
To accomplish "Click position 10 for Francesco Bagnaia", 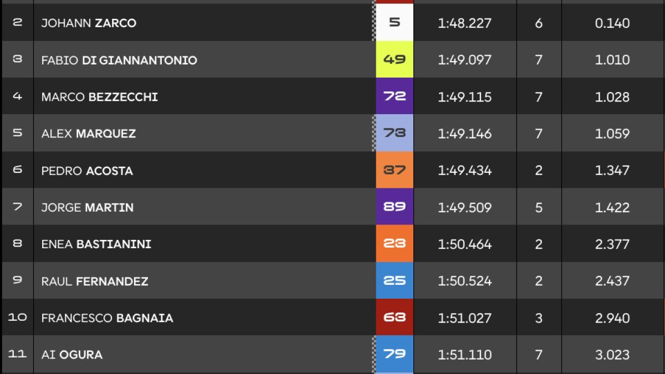I will click(17, 317).
